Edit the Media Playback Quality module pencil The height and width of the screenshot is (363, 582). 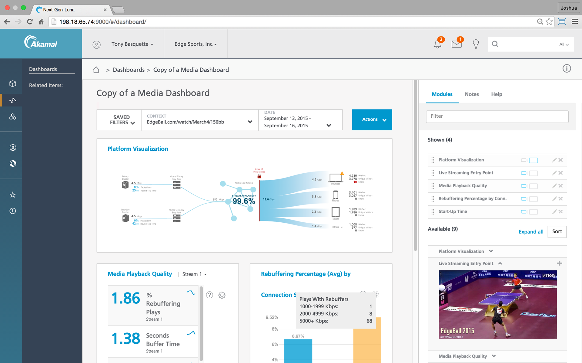[554, 186]
